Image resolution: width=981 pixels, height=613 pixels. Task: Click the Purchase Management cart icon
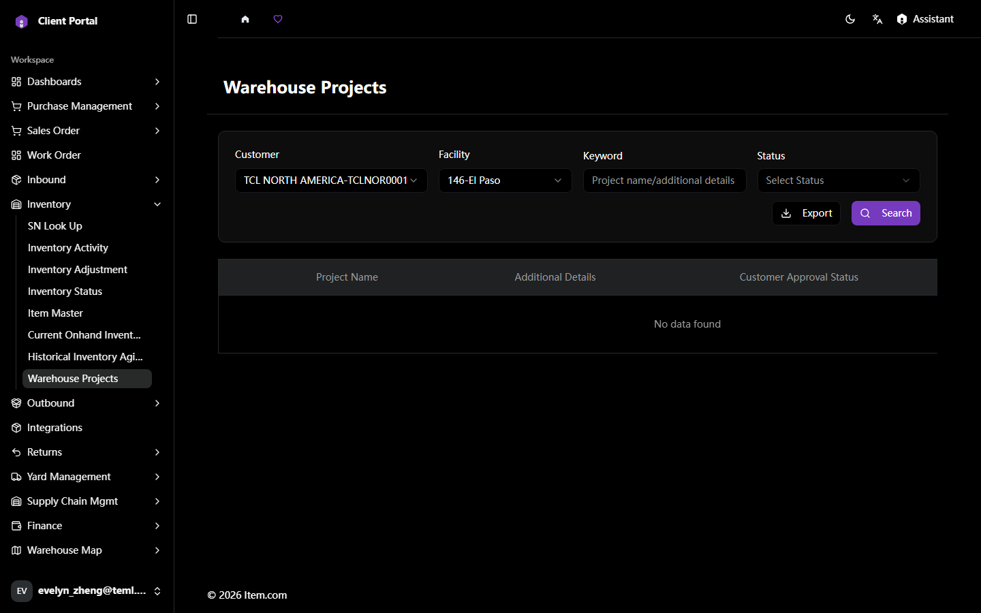click(x=16, y=106)
